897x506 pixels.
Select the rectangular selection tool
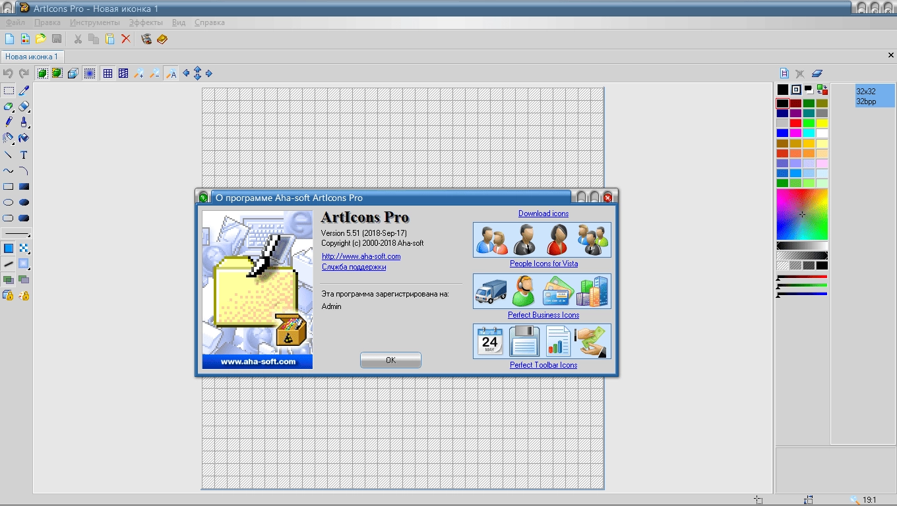coord(9,90)
